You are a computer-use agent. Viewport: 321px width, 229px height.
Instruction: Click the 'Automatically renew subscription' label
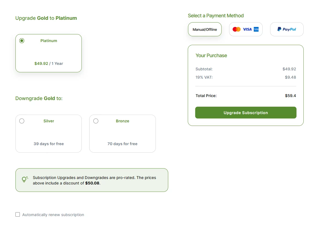click(x=53, y=215)
